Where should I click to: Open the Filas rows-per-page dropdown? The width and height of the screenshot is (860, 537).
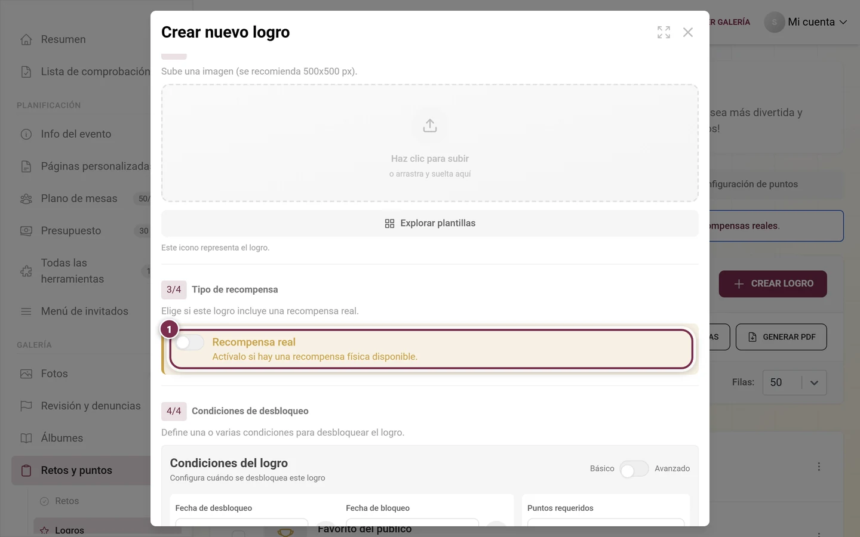click(794, 382)
